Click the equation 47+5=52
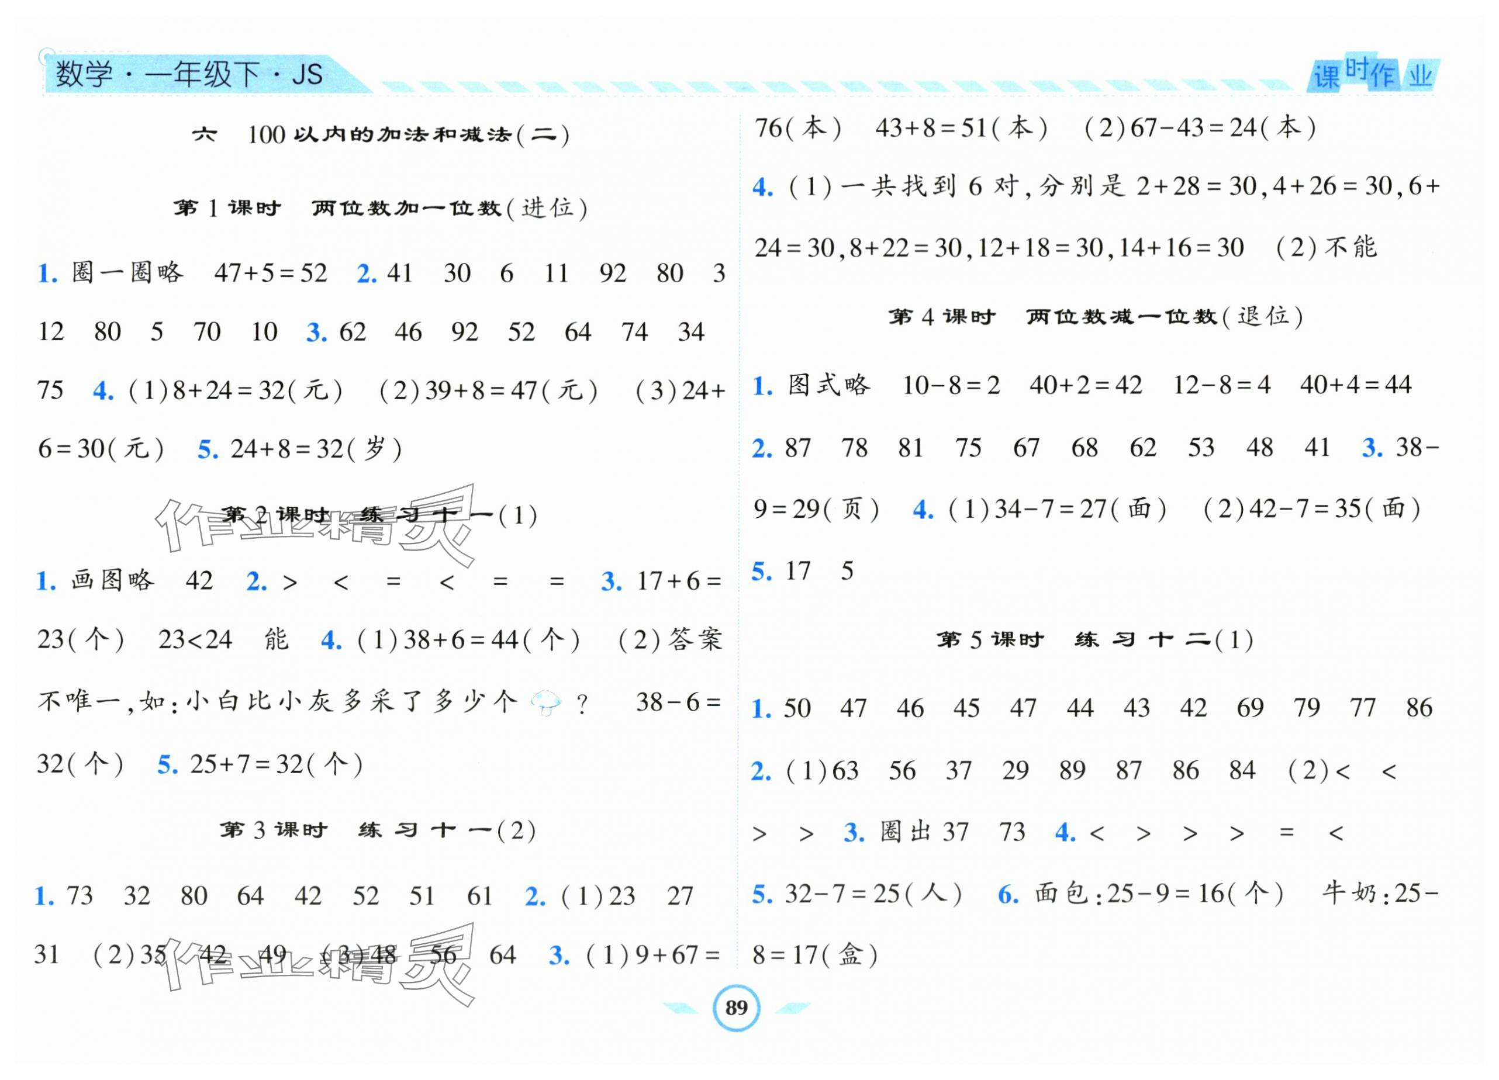 [270, 273]
